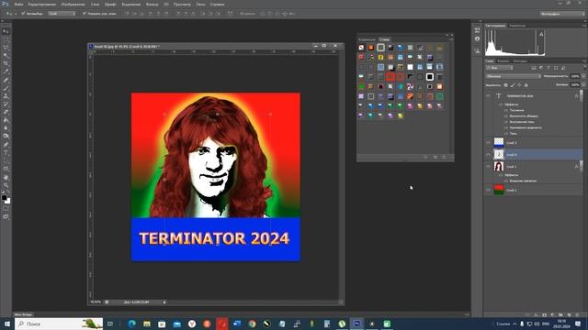The image size is (588, 330).
Task: Apply the white square black border style
Action: [430, 77]
